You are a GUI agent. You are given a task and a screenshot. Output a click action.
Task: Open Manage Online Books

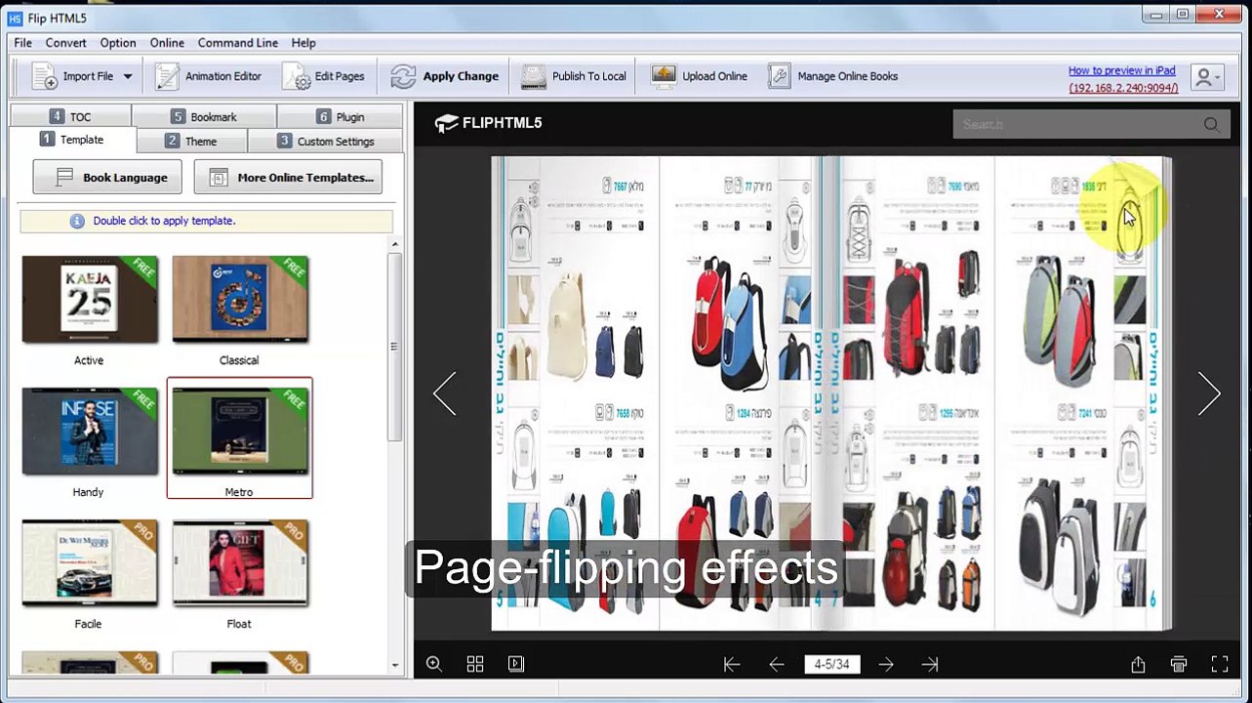[832, 76]
